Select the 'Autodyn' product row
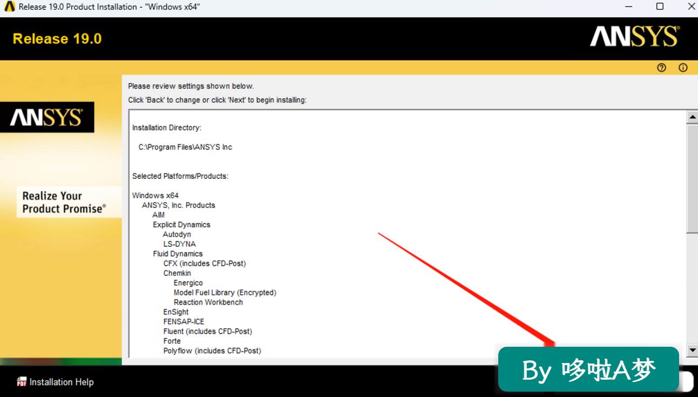The height and width of the screenshot is (397, 698). coord(177,234)
